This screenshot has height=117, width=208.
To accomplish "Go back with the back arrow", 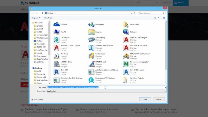I will [32, 13].
